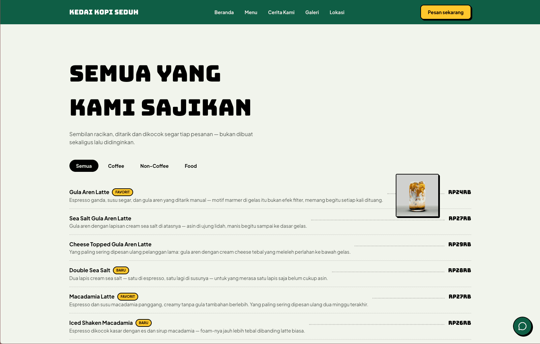Click the Pesan sekarang button
The width and height of the screenshot is (540, 344).
[446, 12]
